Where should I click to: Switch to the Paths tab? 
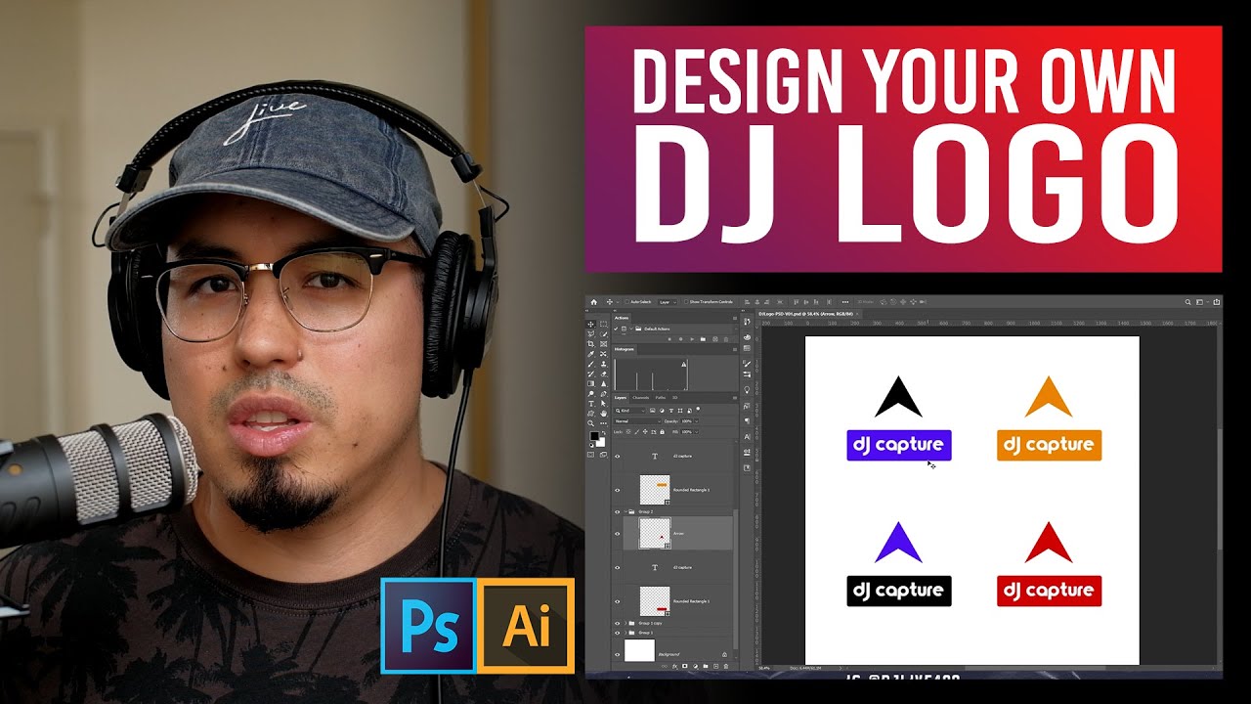click(x=661, y=398)
